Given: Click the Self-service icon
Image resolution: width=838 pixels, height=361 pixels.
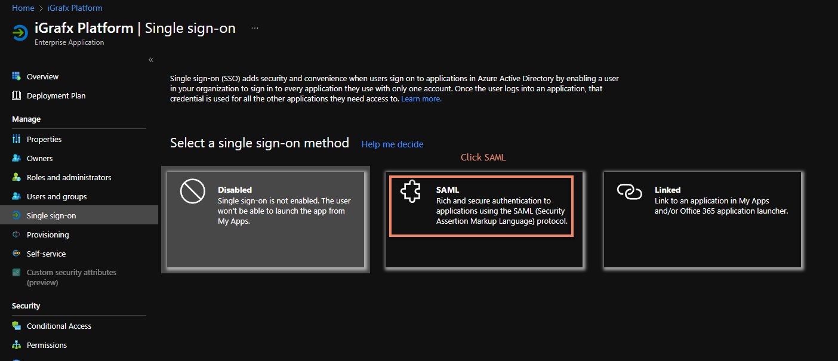Looking at the screenshot, I should [17, 254].
